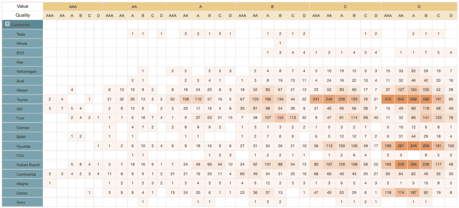Screen dimensions: 459x208
Task: Select the Continental row label
Action: [x=22, y=174]
